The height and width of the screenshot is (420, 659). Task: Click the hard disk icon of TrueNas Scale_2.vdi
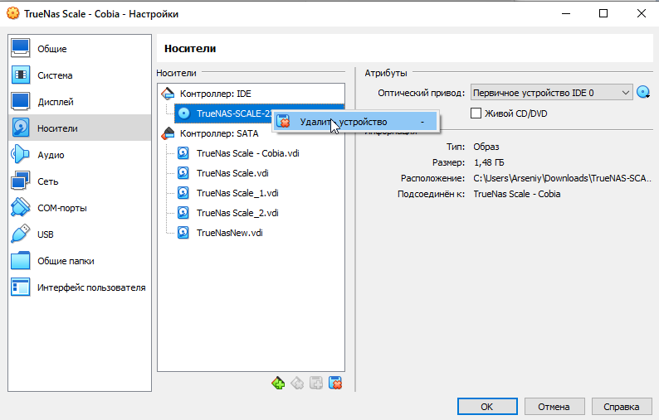183,213
